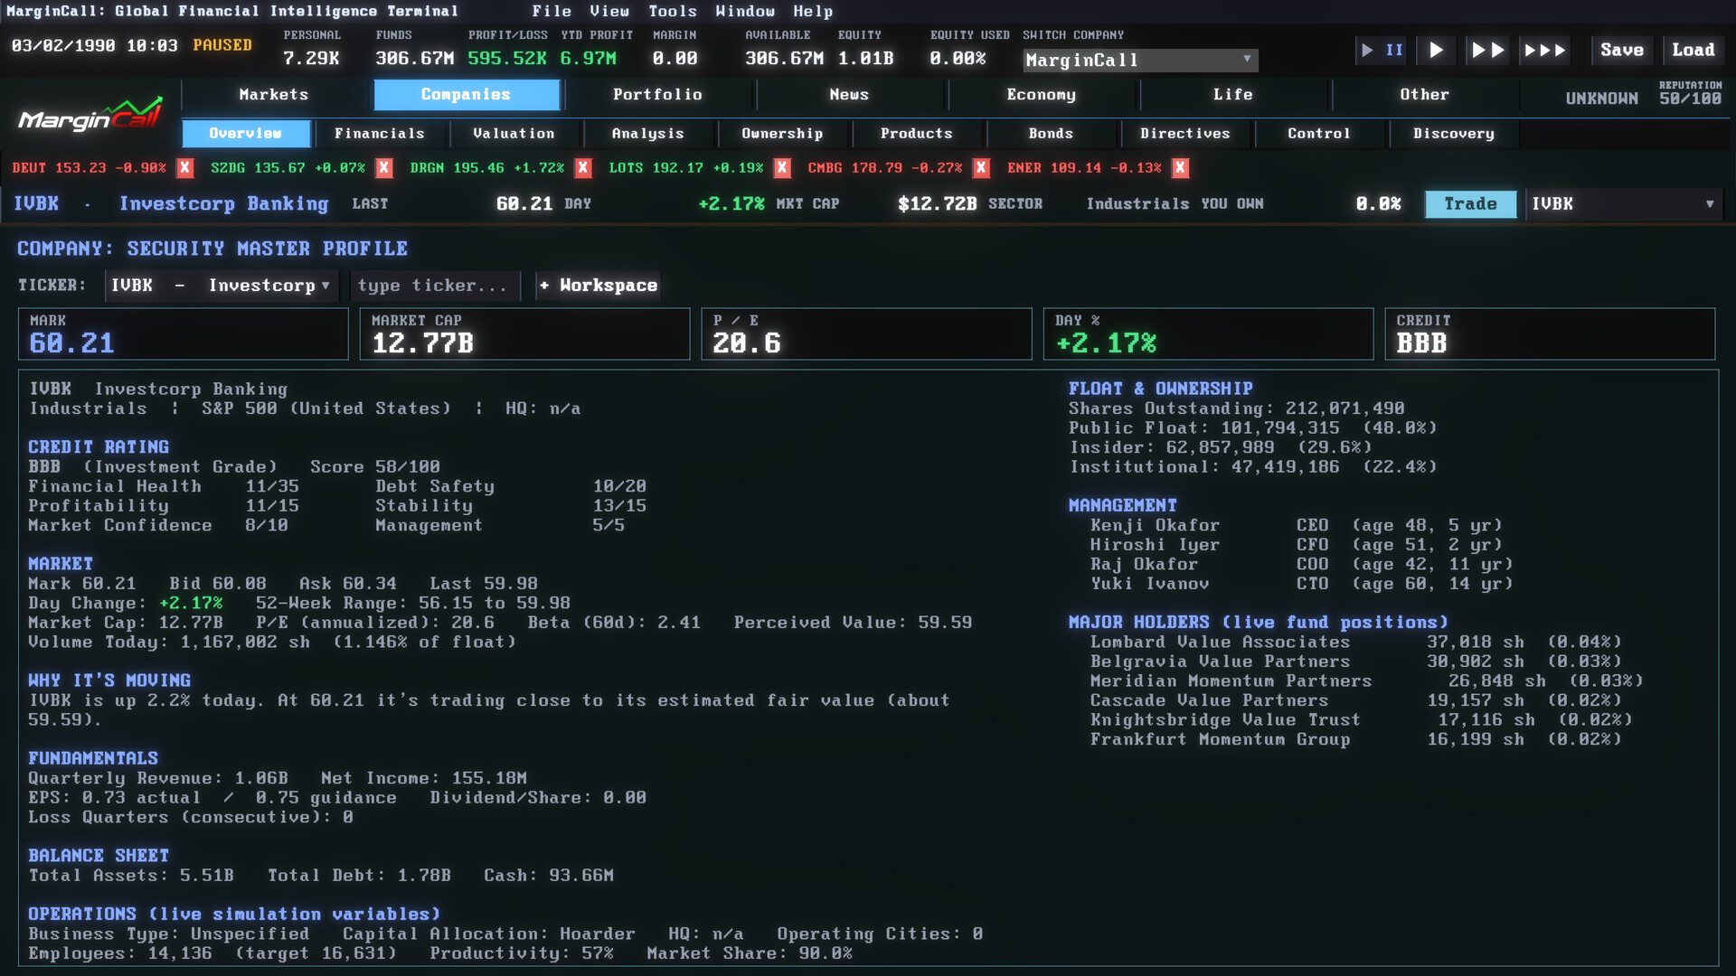Remove DEUT ticker from watchlist
The height and width of the screenshot is (976, 1736).
click(185, 168)
